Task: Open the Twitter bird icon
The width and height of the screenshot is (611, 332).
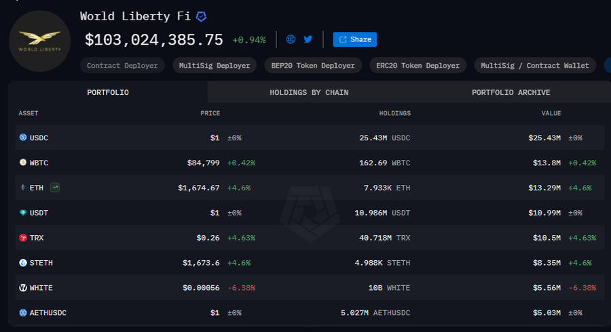Action: 308,39
